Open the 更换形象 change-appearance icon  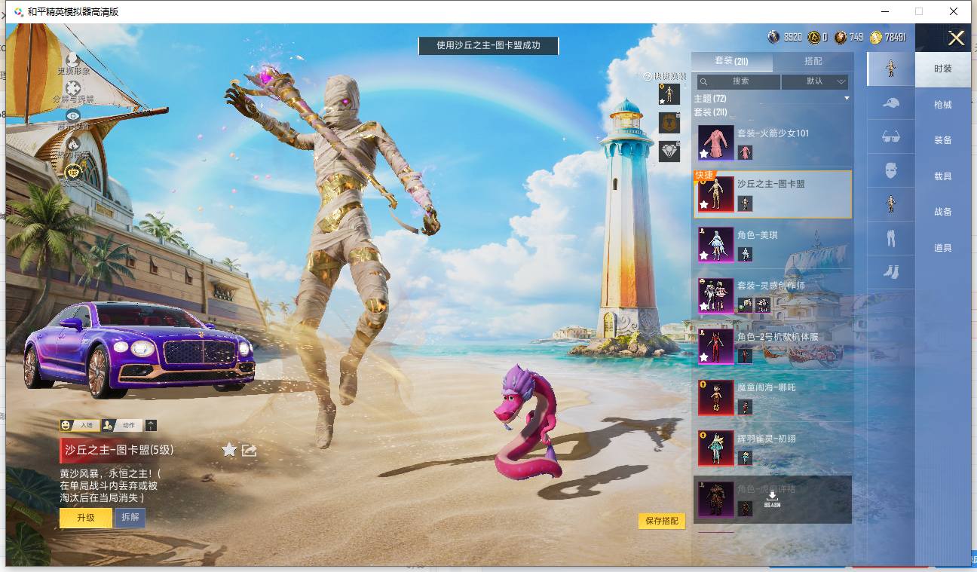72,59
